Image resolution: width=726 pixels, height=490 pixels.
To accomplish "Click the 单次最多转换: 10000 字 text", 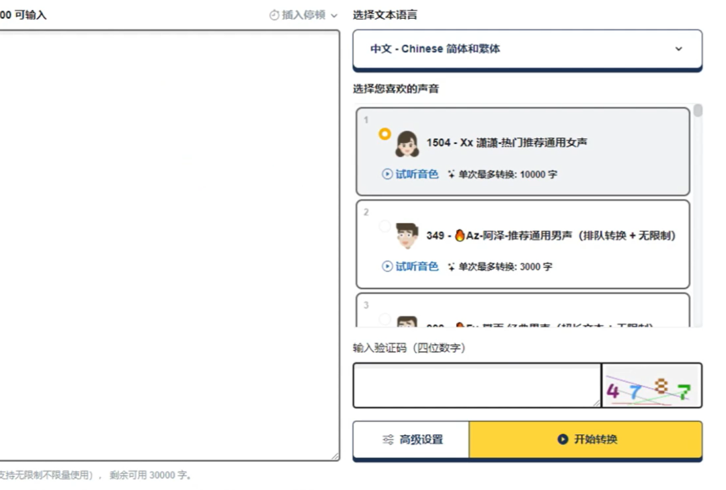I will pos(508,175).
